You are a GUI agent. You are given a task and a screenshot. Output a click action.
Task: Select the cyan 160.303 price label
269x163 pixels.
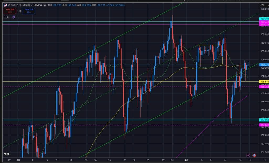tap(263, 19)
